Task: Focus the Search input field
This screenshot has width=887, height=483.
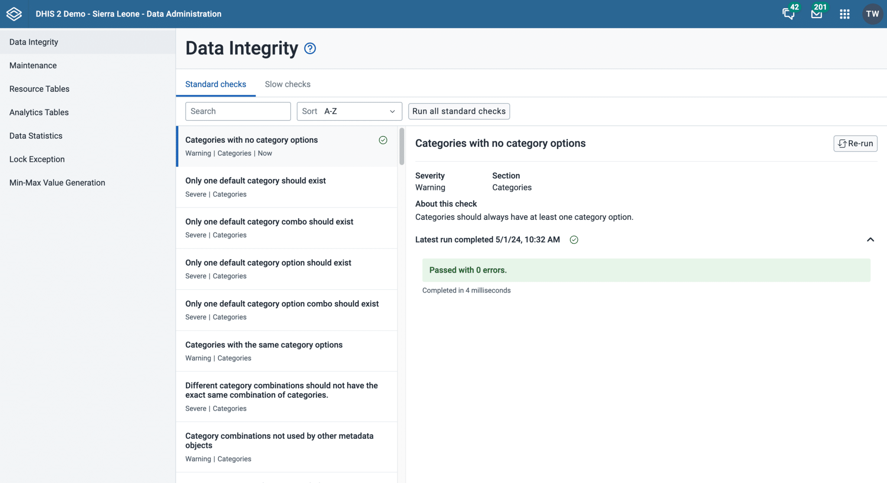Action: pyautogui.click(x=238, y=111)
